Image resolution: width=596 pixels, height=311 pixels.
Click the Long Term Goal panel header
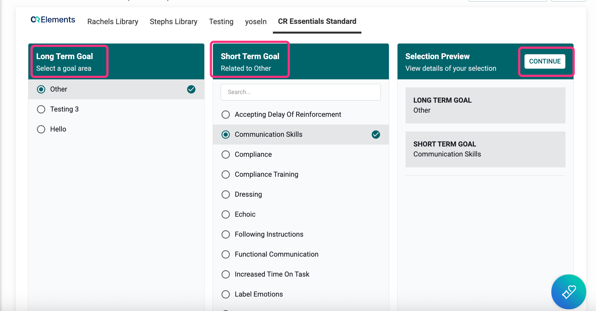coord(116,61)
